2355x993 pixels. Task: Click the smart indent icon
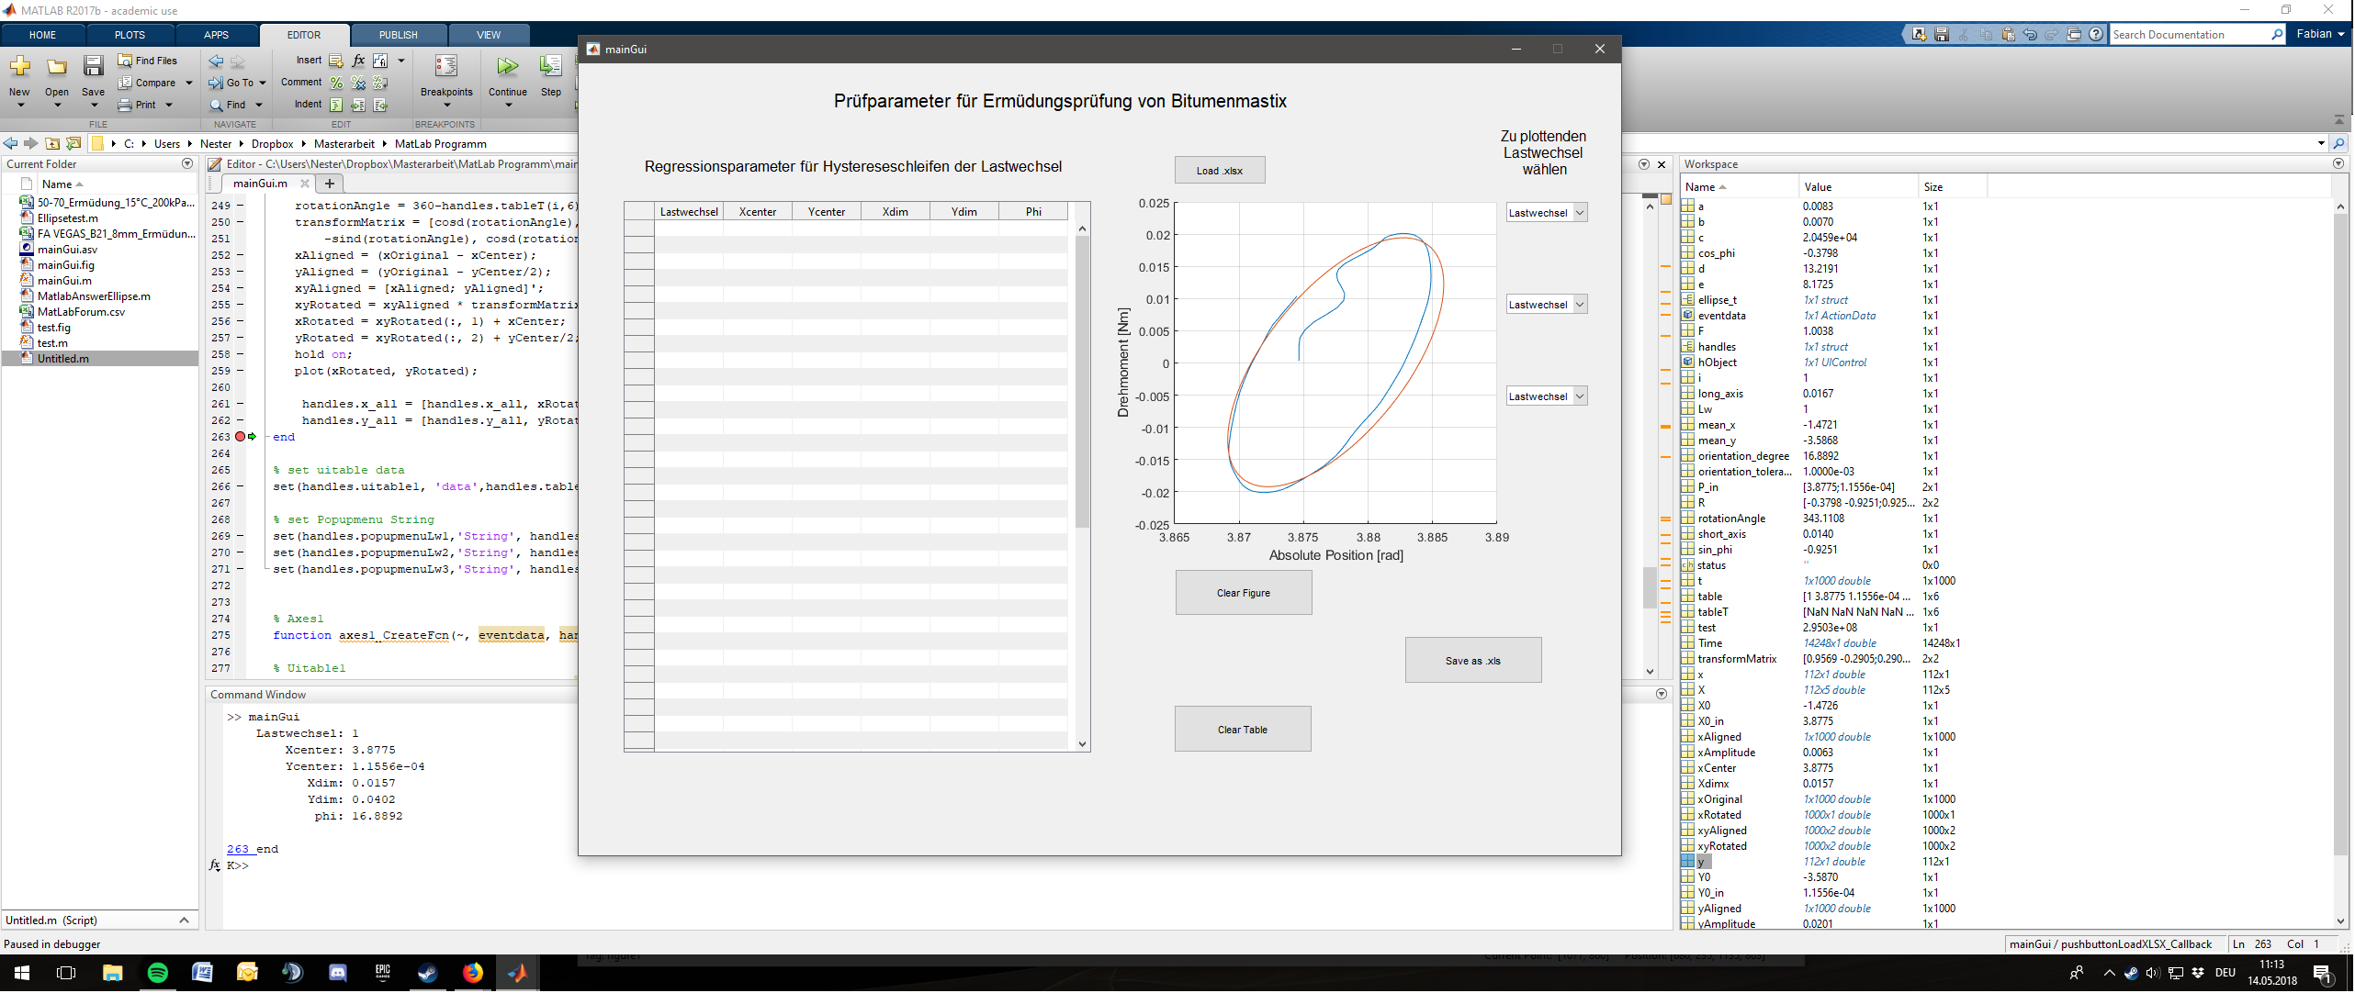click(336, 106)
